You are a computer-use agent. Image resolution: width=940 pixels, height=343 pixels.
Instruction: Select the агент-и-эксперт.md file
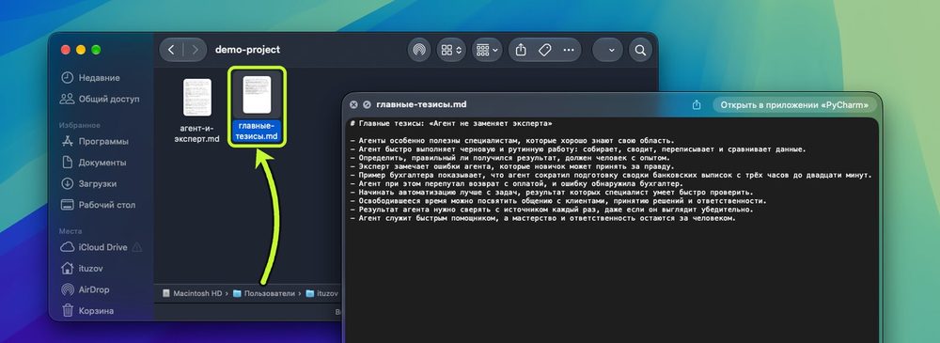[197, 111]
